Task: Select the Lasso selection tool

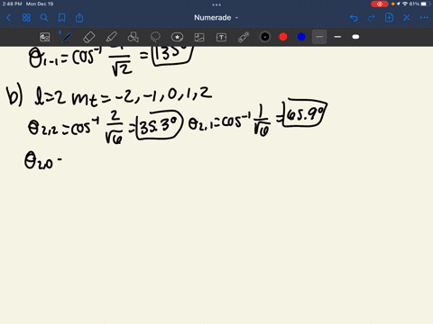Action: 155,37
